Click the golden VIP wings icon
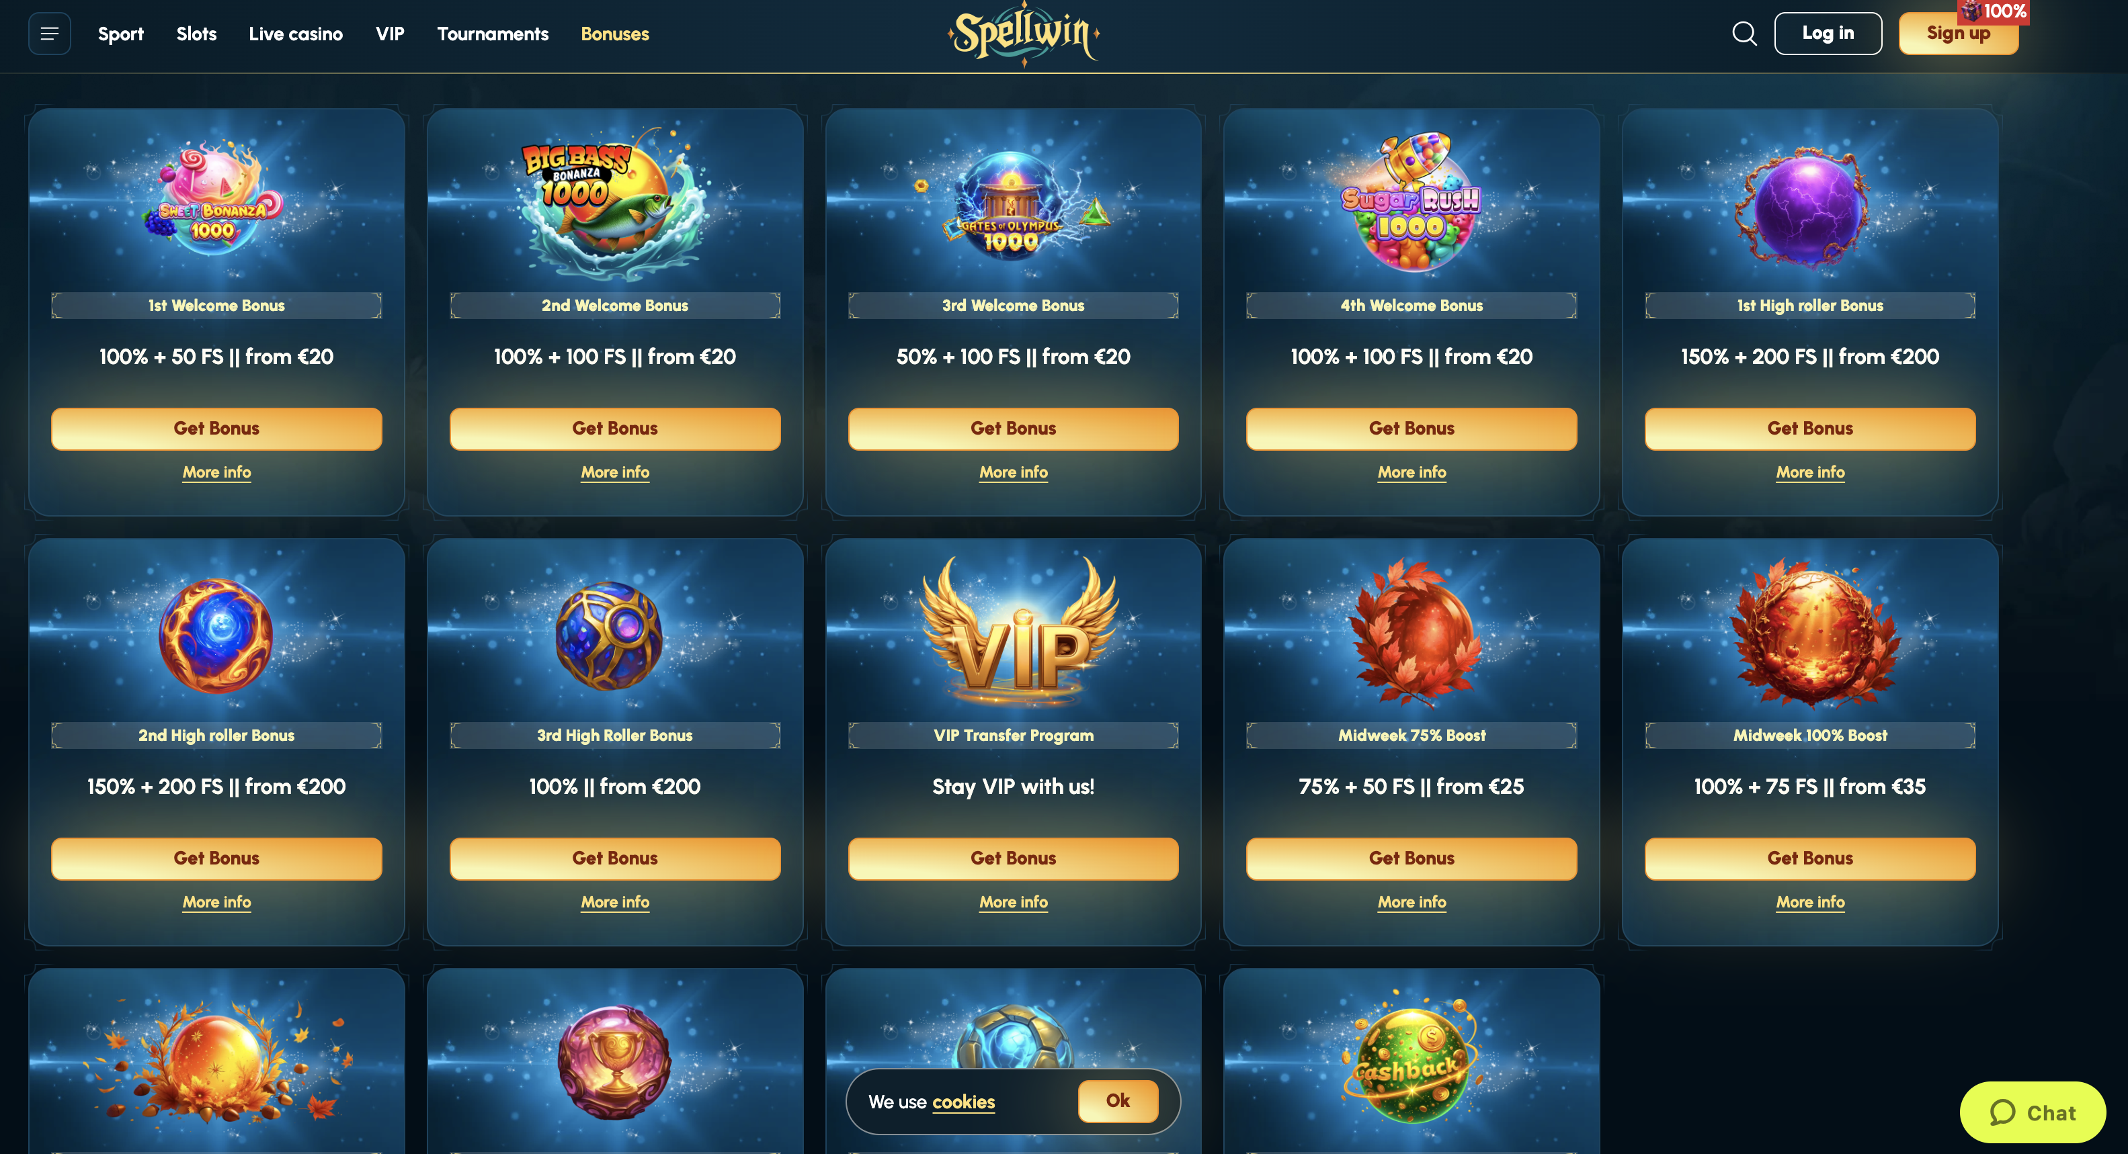Image resolution: width=2128 pixels, height=1154 pixels. 1021,631
